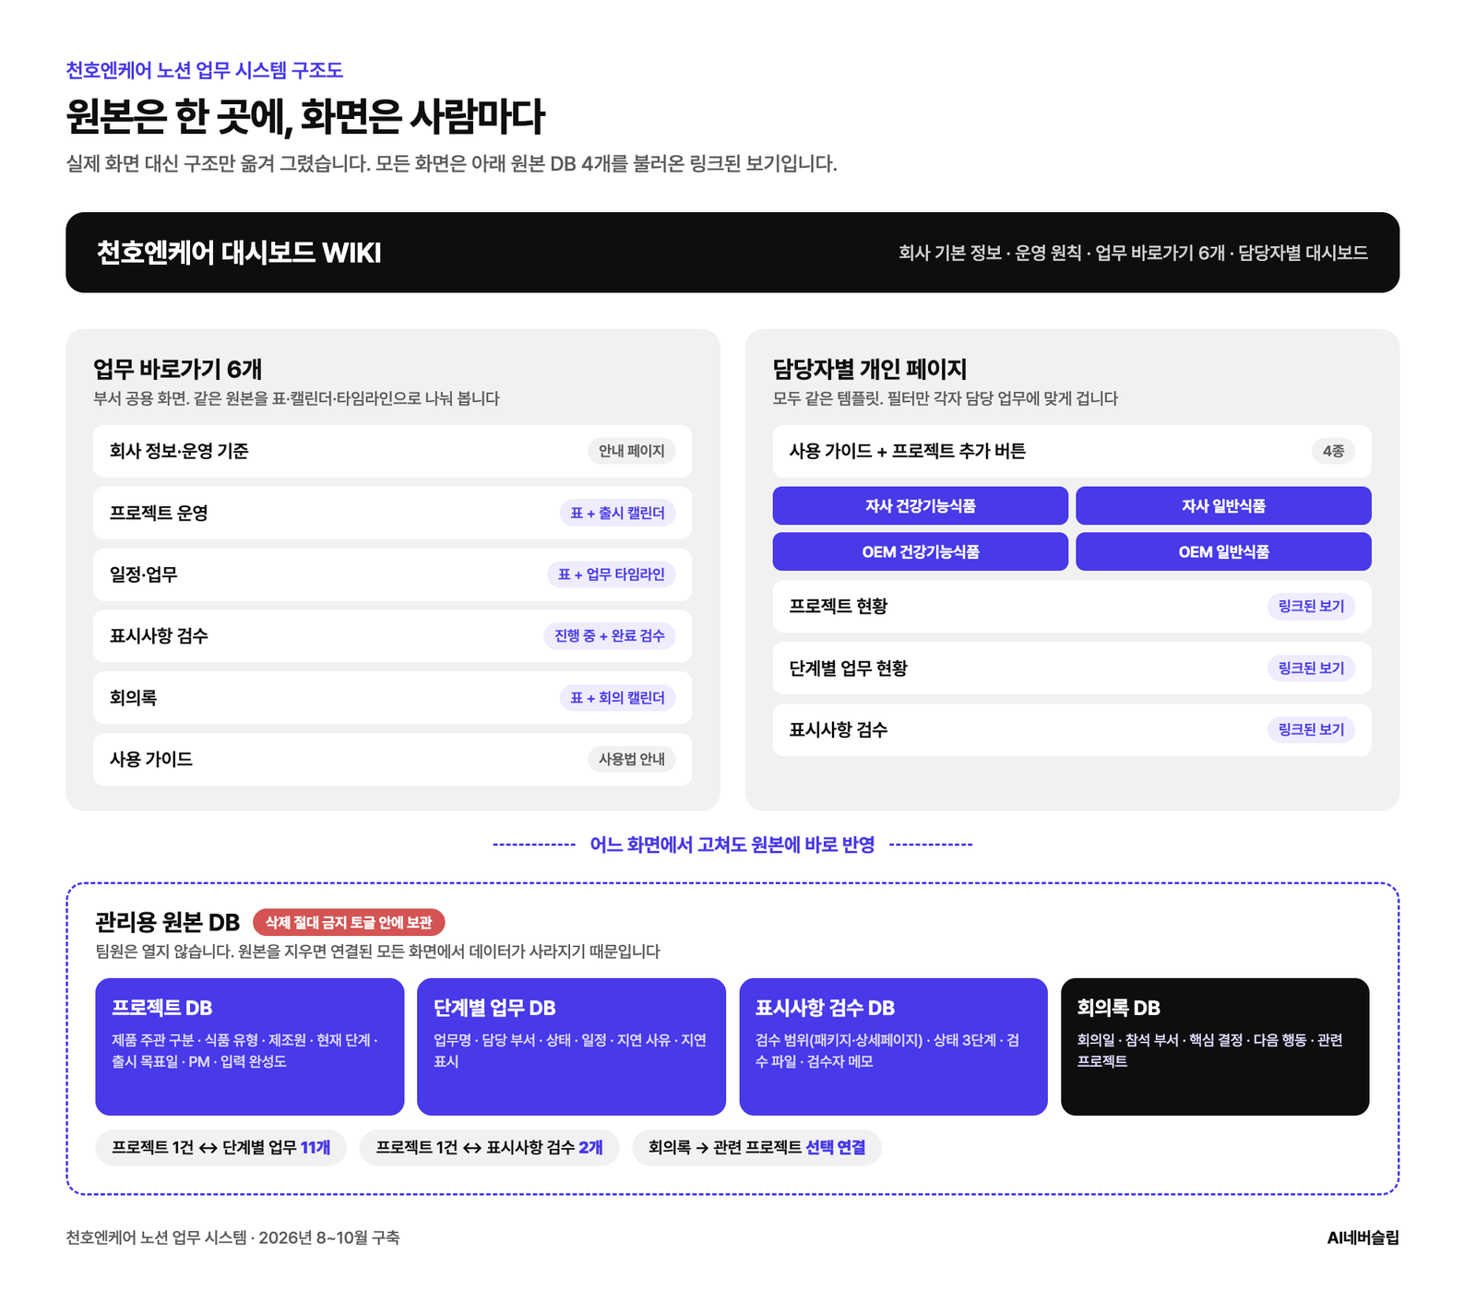The image size is (1476, 1313).
Task: Select the 단계별 업무 11개 relation chip
Action: pos(221,1147)
